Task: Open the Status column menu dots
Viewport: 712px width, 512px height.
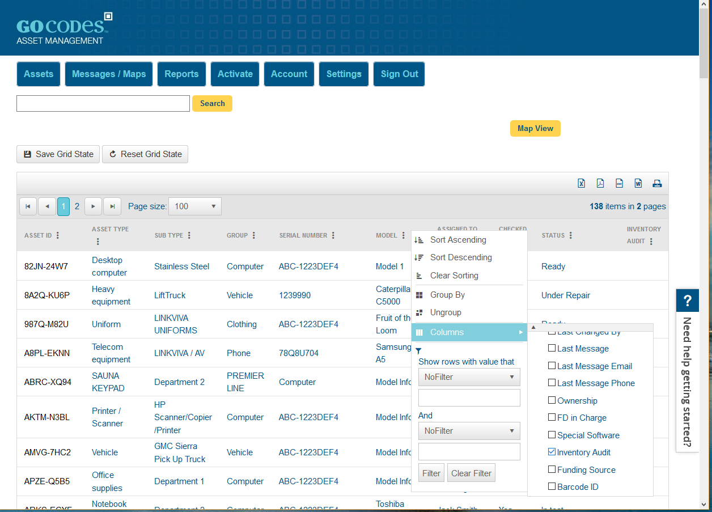Action: tap(571, 235)
